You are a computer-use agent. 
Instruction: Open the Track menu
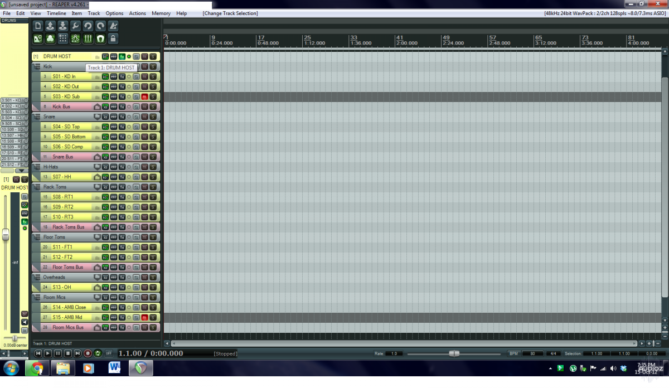click(x=94, y=13)
